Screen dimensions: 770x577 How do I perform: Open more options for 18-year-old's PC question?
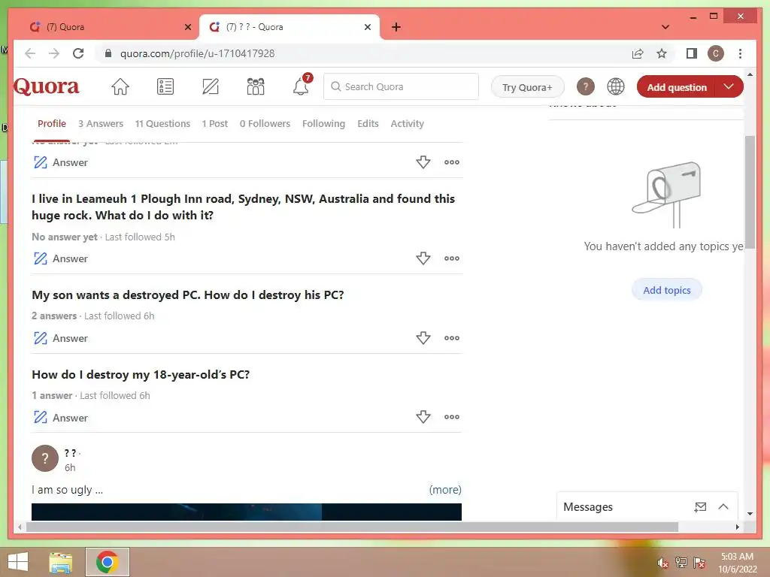pos(452,417)
